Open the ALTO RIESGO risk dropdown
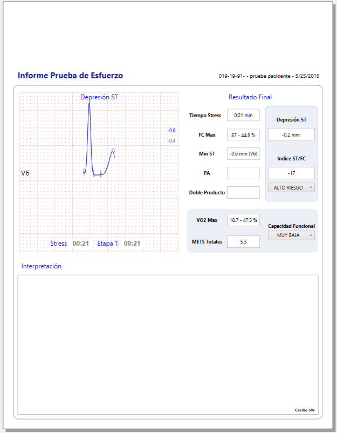Viewport: 337px width, 433px height. pos(291,188)
